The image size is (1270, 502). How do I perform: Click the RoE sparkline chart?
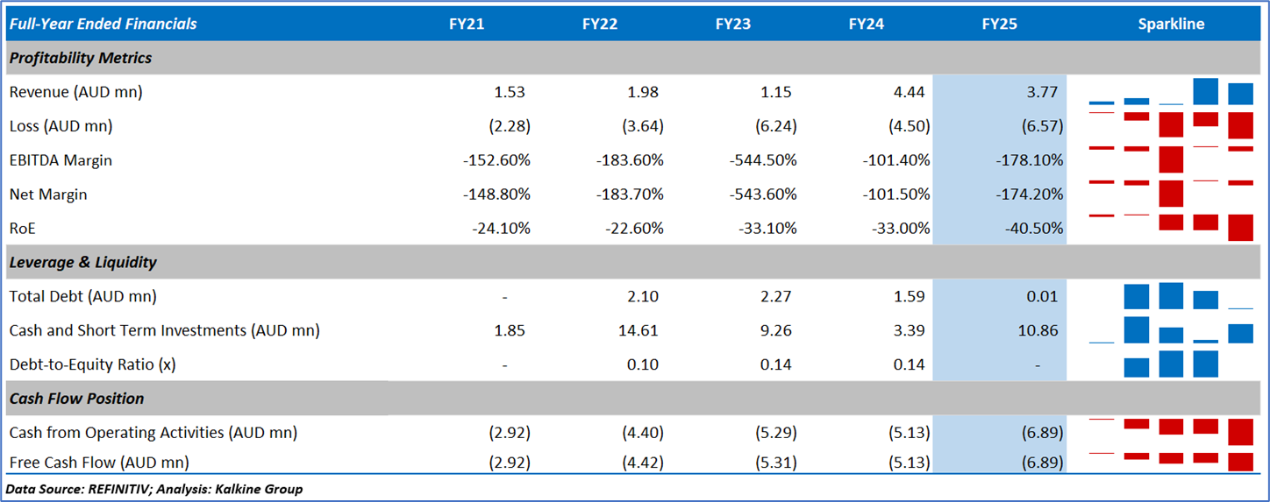pos(1171,227)
